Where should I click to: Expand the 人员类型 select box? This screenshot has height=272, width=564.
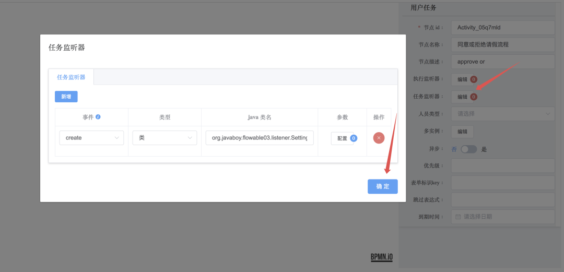pos(503,114)
